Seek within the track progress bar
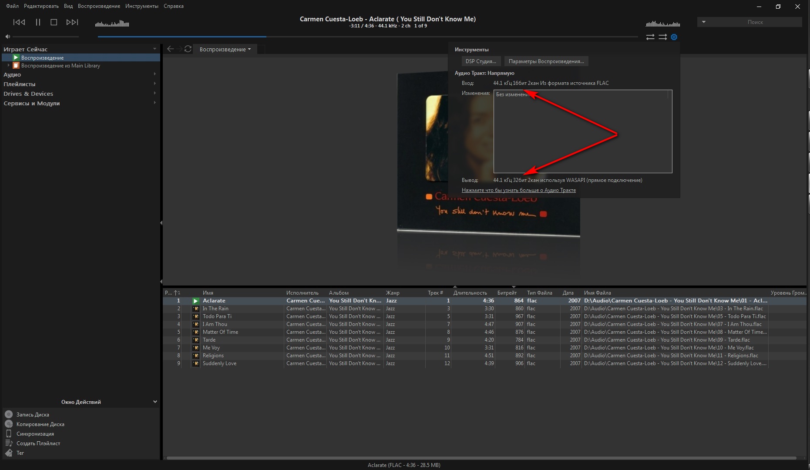Image resolution: width=810 pixels, height=470 pixels. pyautogui.click(x=368, y=37)
